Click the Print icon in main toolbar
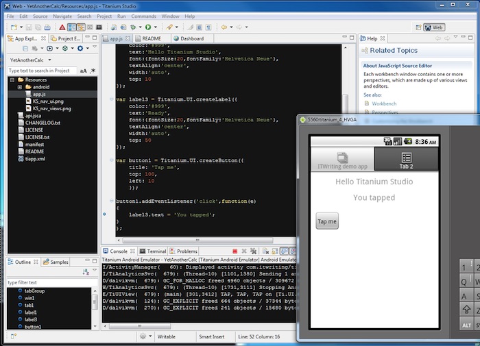The image size is (480, 346). pyautogui.click(x=48, y=27)
